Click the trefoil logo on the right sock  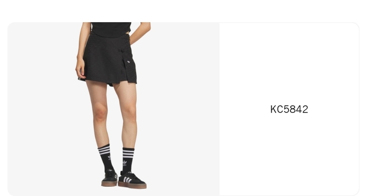coord(125,163)
